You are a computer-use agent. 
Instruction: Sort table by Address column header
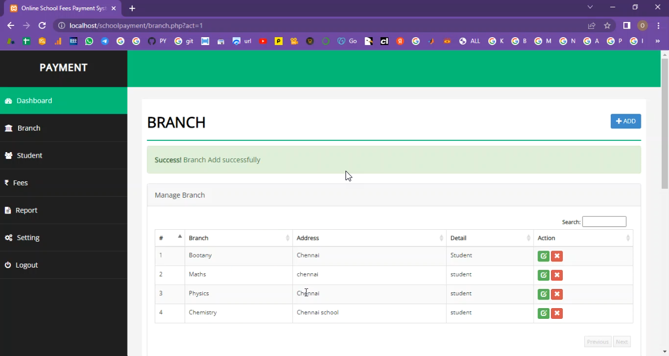tap(369, 238)
